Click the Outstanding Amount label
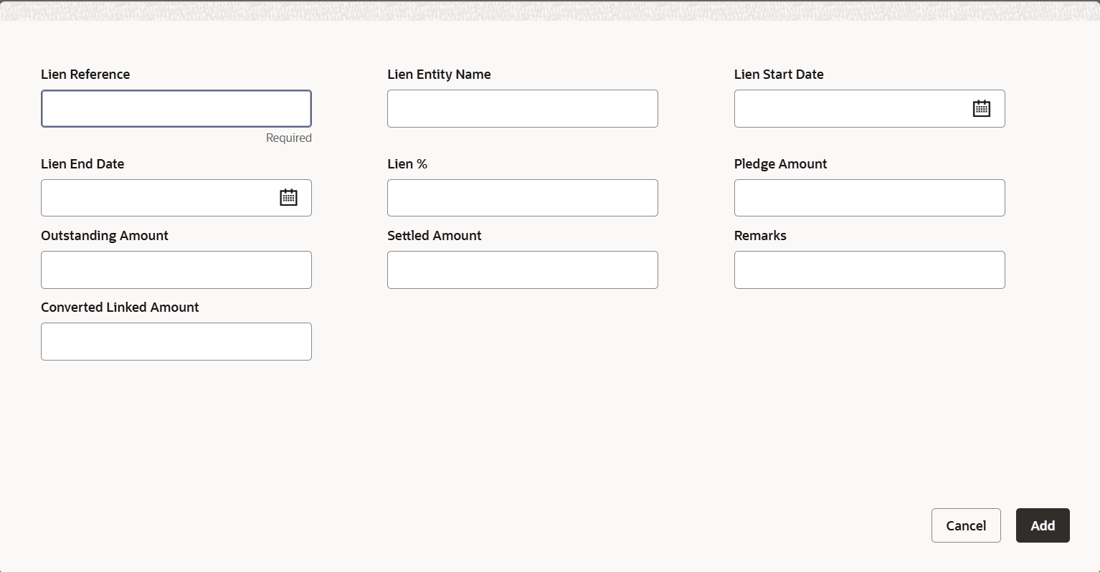 click(x=105, y=236)
